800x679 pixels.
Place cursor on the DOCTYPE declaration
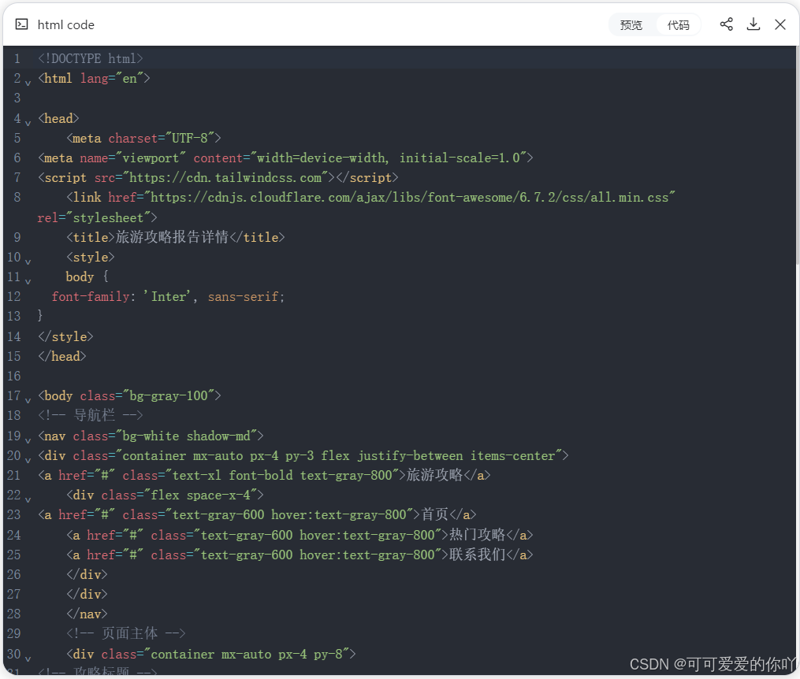(x=89, y=58)
